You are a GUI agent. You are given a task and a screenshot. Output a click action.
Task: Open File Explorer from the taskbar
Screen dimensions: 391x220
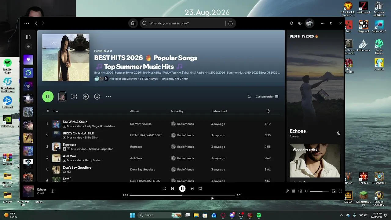[x=196, y=215]
